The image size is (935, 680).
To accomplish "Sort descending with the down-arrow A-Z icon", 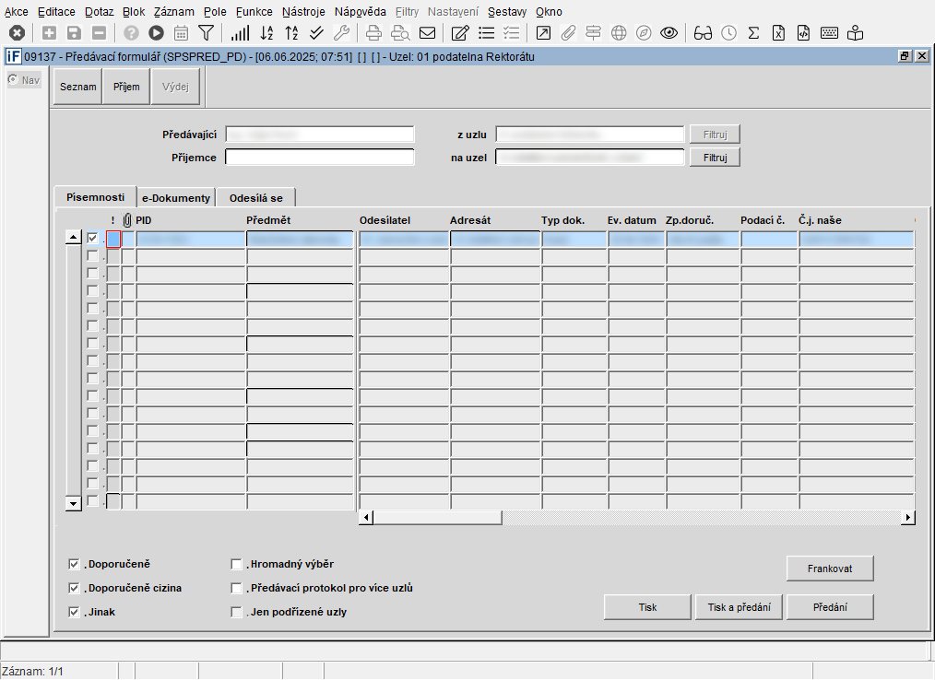I will (x=266, y=33).
